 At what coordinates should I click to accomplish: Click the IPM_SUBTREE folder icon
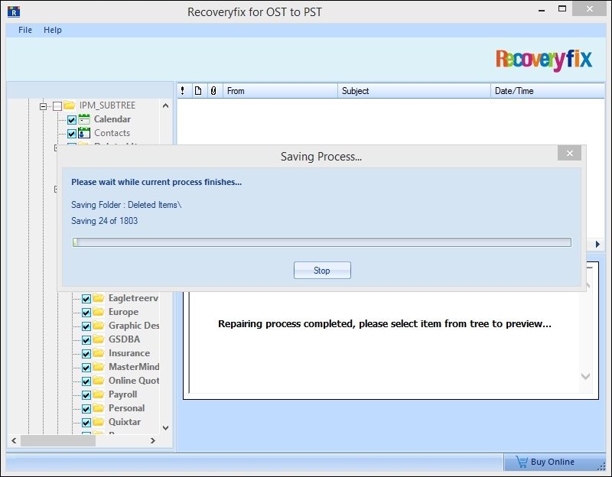[x=70, y=105]
